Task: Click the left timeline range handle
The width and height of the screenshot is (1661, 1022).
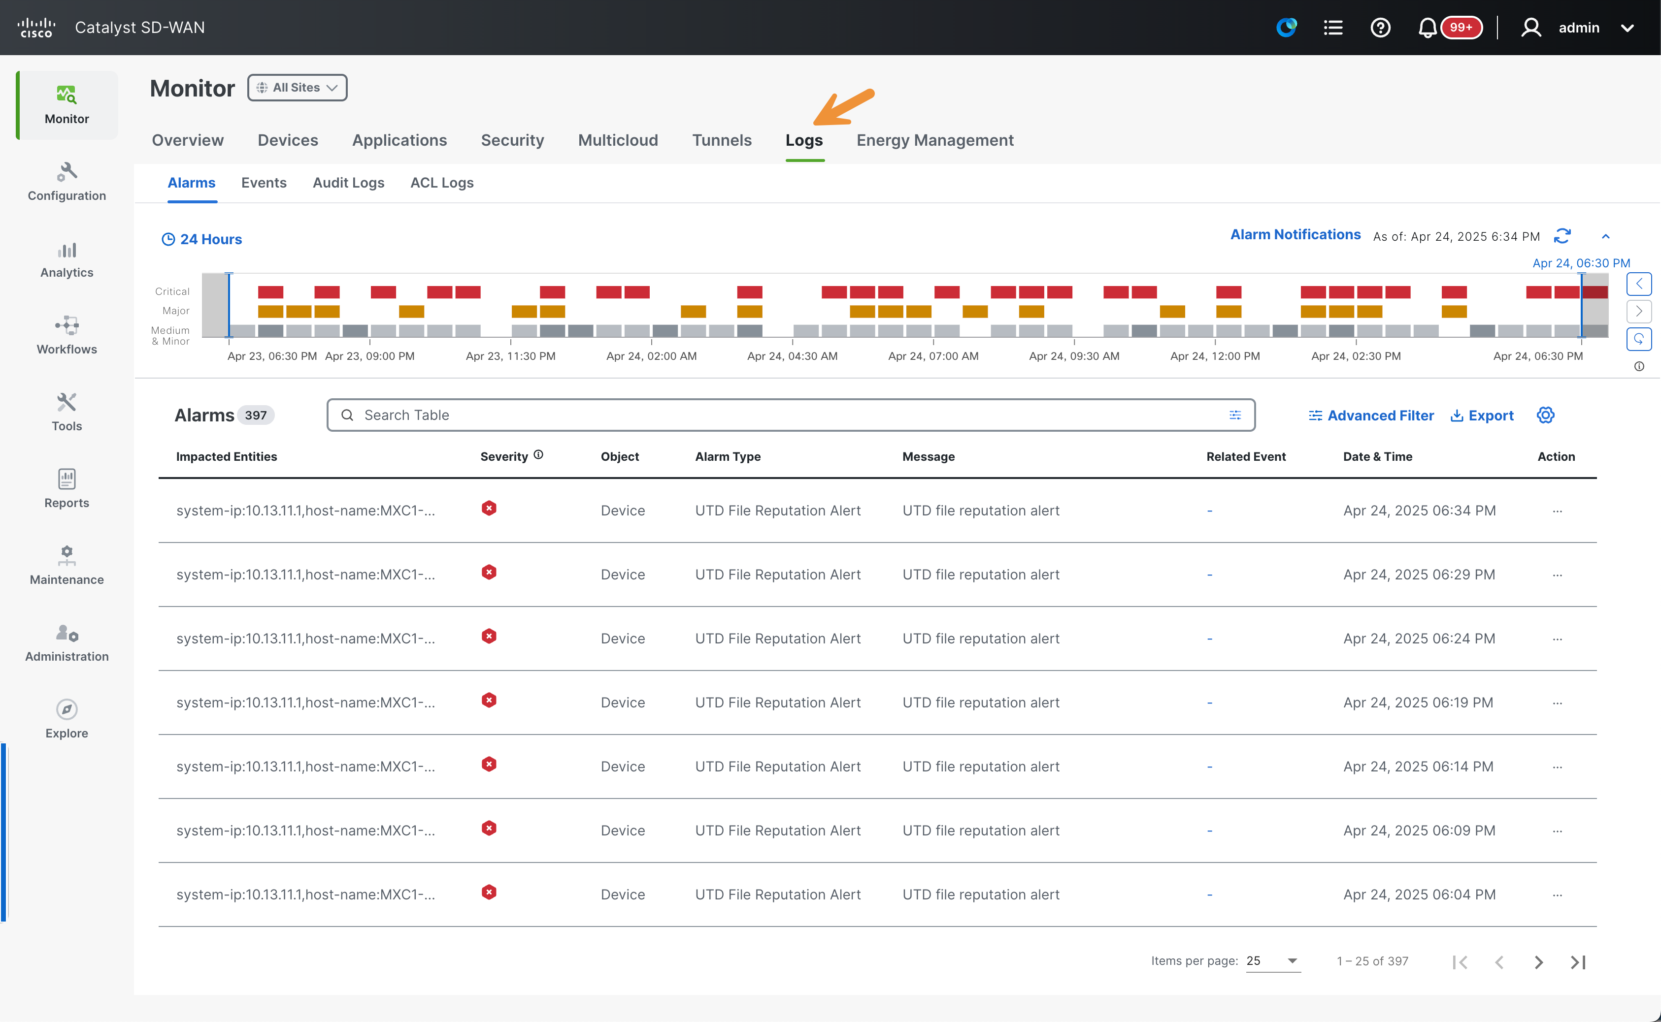Action: 229,305
